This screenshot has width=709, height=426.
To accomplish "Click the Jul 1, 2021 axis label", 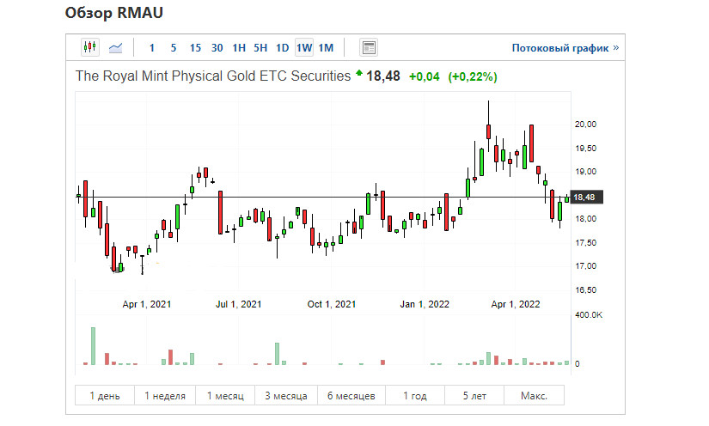I will coord(238,304).
